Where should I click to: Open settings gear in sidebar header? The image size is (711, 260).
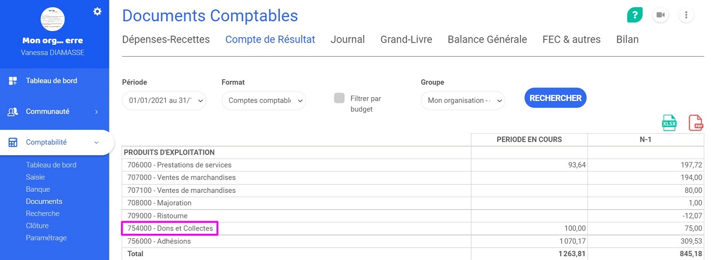point(97,11)
